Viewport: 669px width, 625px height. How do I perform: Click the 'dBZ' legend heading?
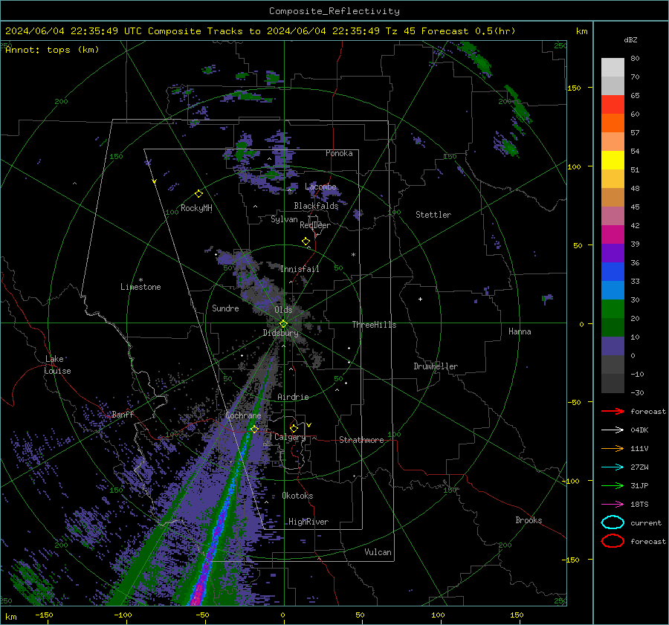pyautogui.click(x=630, y=40)
